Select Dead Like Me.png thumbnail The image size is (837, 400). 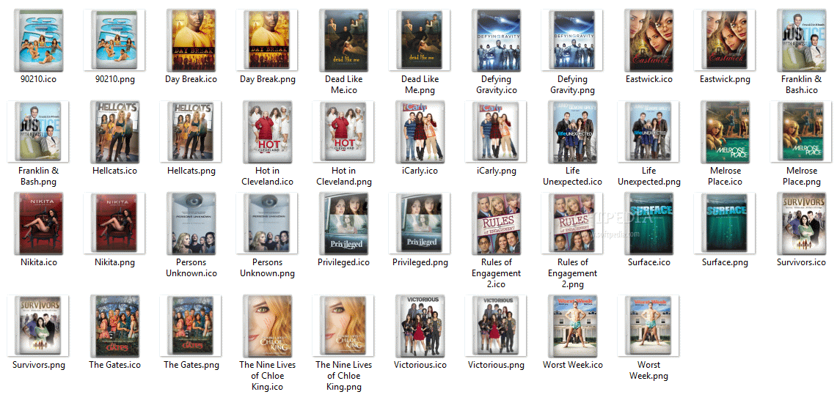coord(420,40)
